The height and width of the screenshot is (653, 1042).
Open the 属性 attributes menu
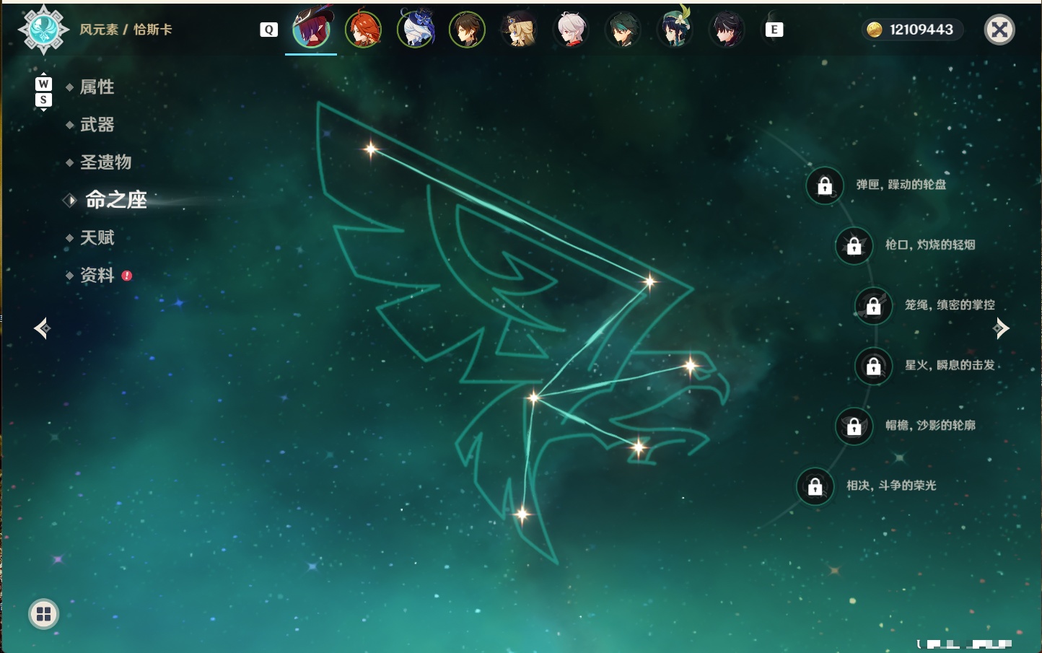coord(97,87)
